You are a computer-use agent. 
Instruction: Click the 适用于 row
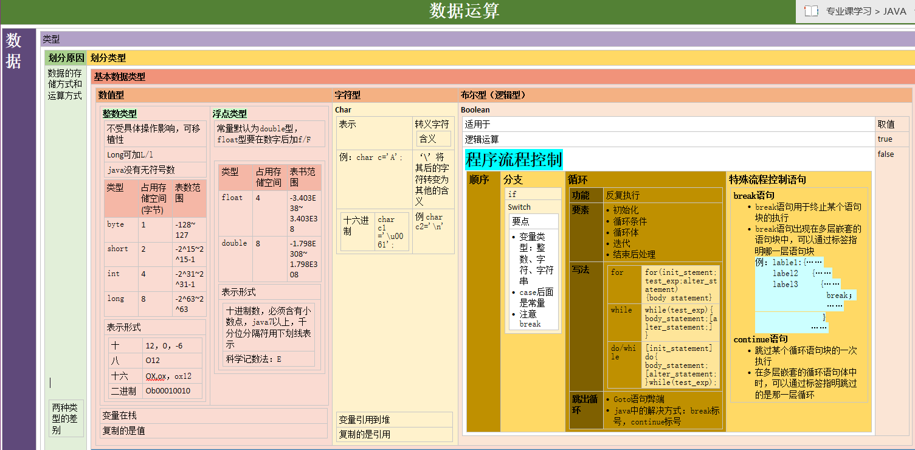tap(668, 124)
